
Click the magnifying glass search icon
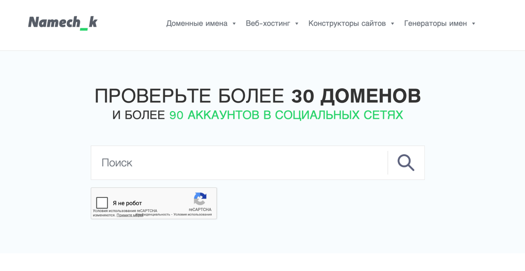click(406, 163)
